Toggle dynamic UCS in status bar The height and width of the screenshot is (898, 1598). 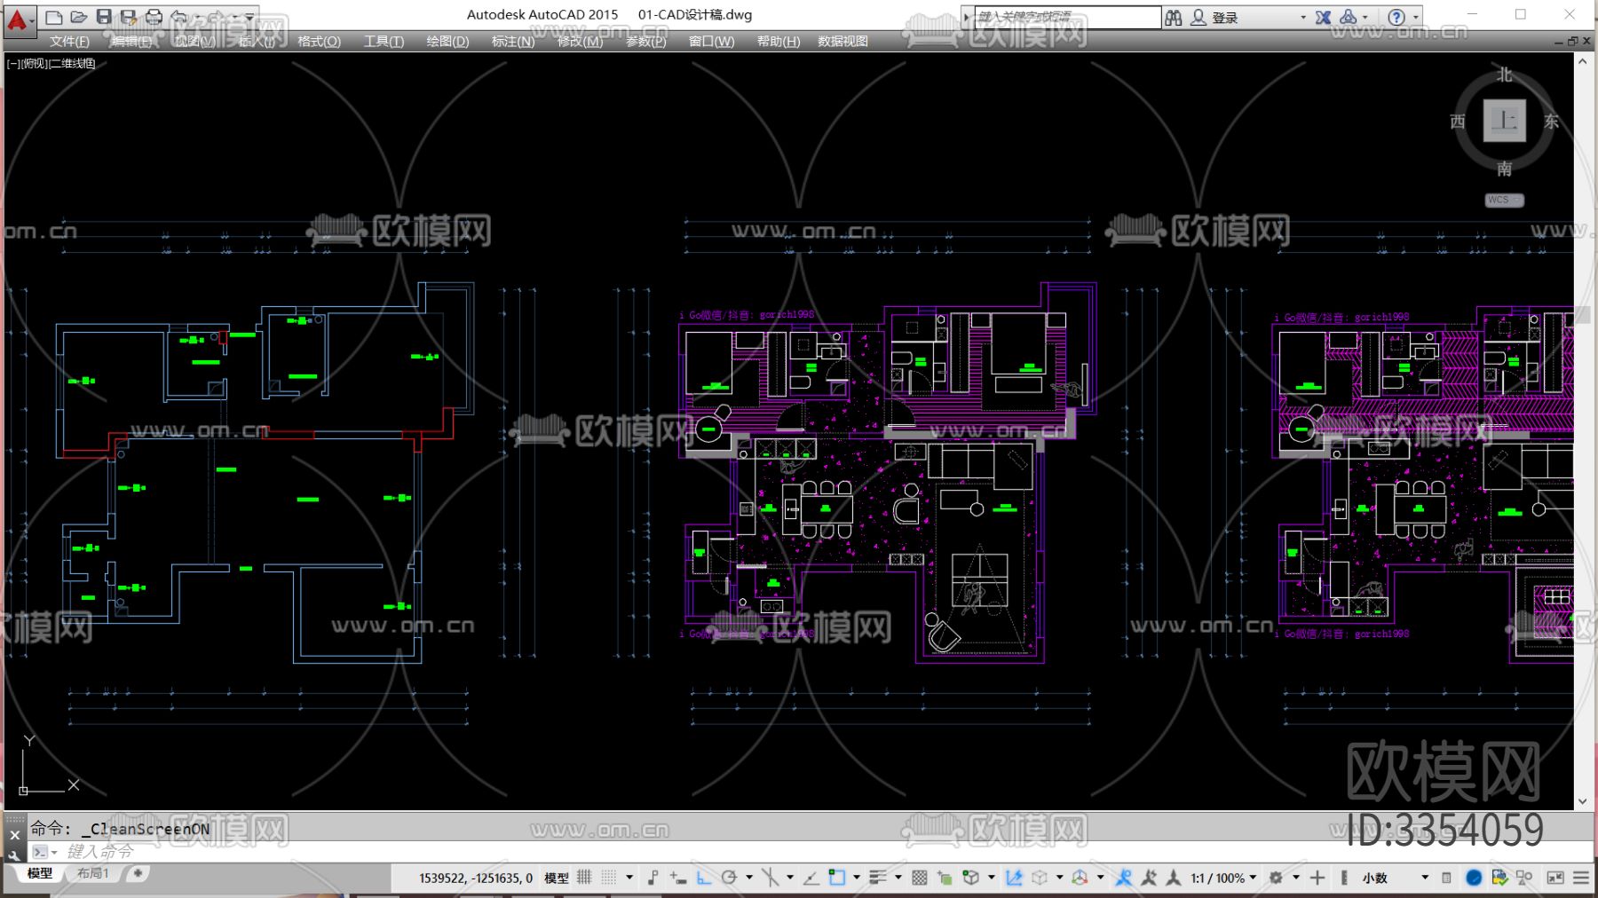click(1014, 878)
